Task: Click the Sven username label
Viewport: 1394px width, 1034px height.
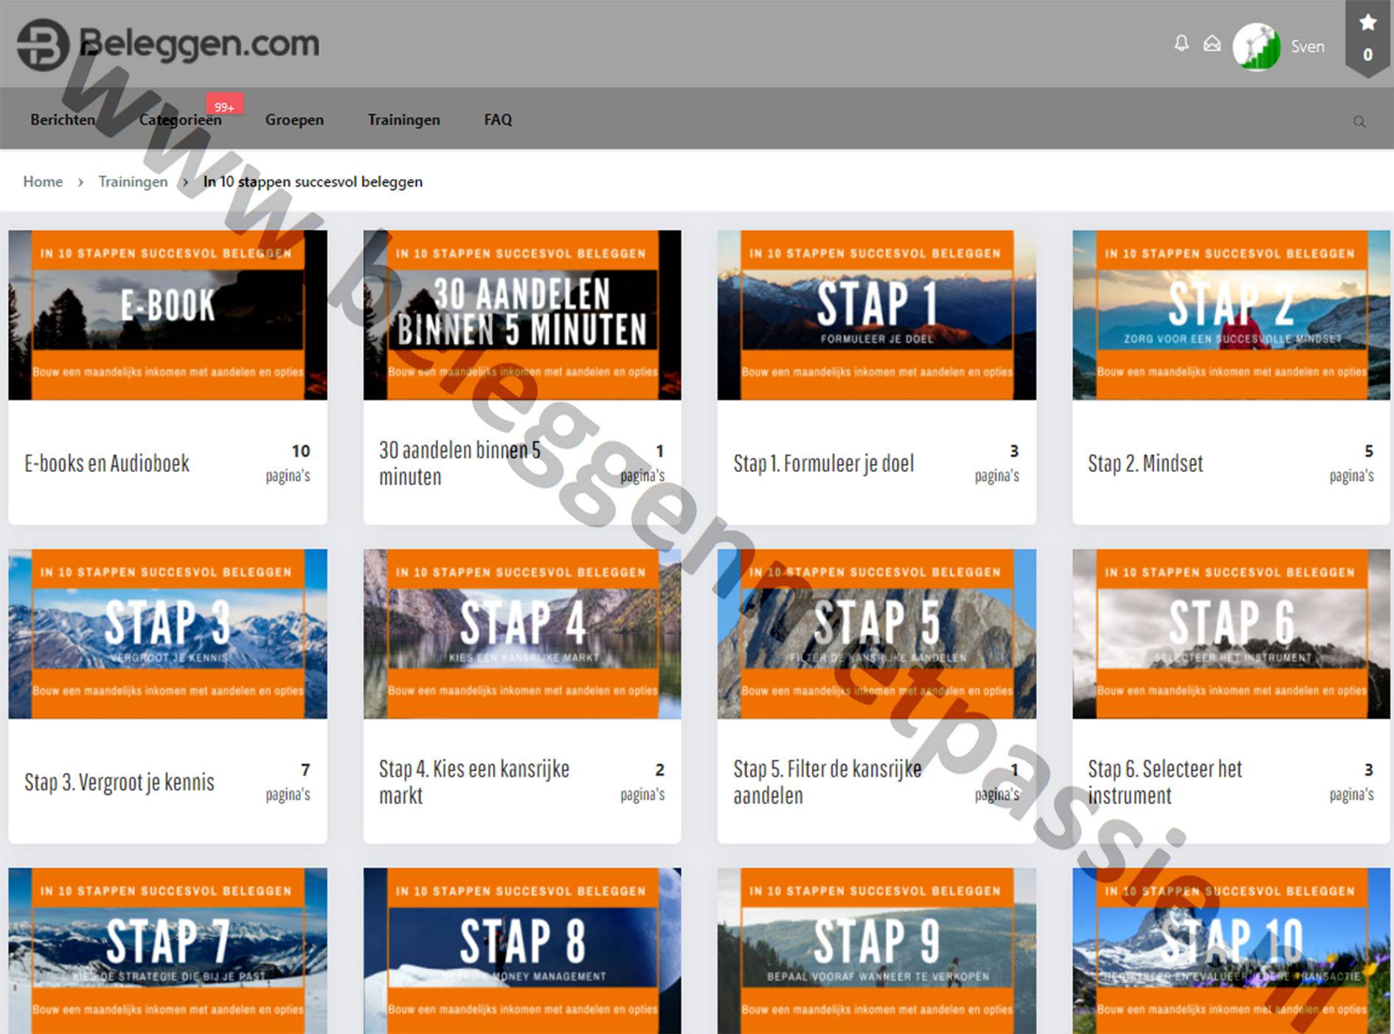Action: click(x=1307, y=46)
